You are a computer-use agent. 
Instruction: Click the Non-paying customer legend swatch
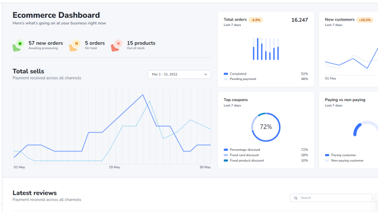click(327, 161)
